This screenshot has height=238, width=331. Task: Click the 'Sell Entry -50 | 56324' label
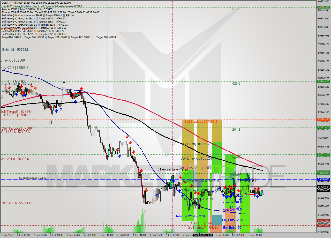[x=196, y=158]
